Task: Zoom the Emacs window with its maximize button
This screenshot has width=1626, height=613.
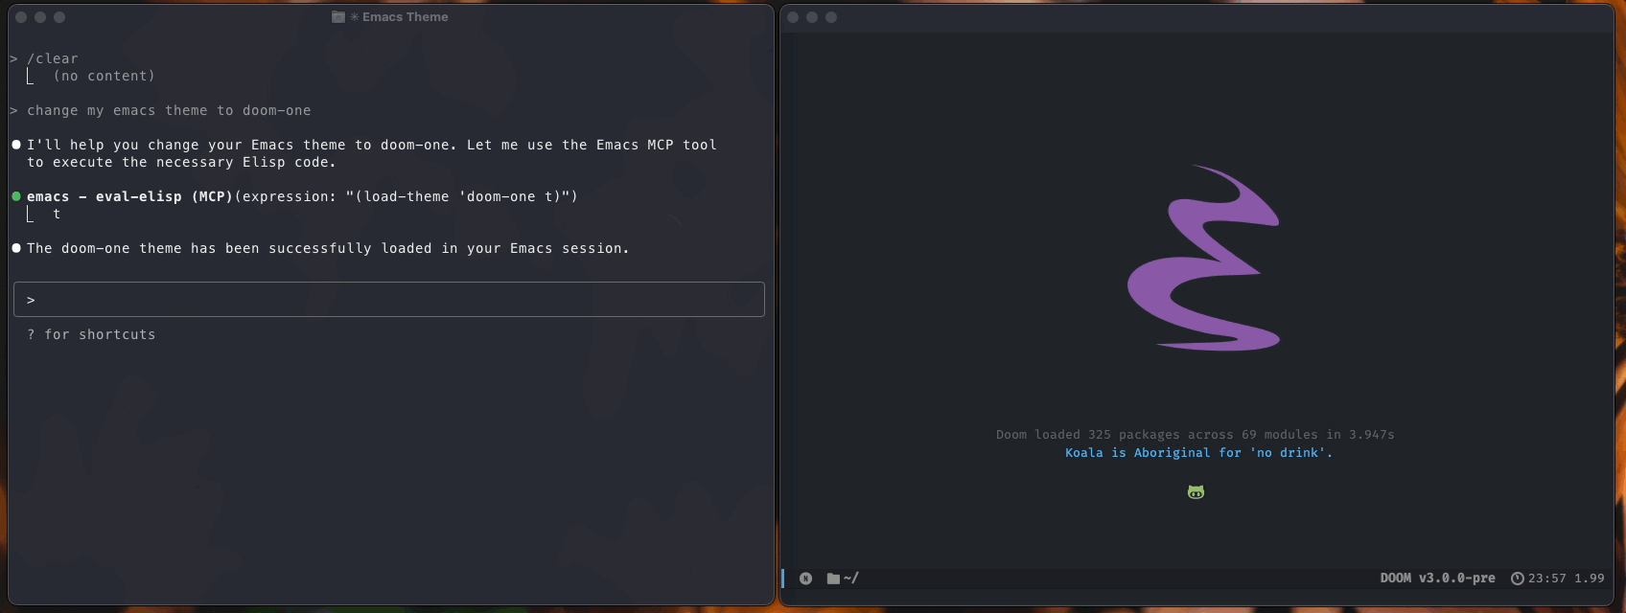Action: (831, 17)
